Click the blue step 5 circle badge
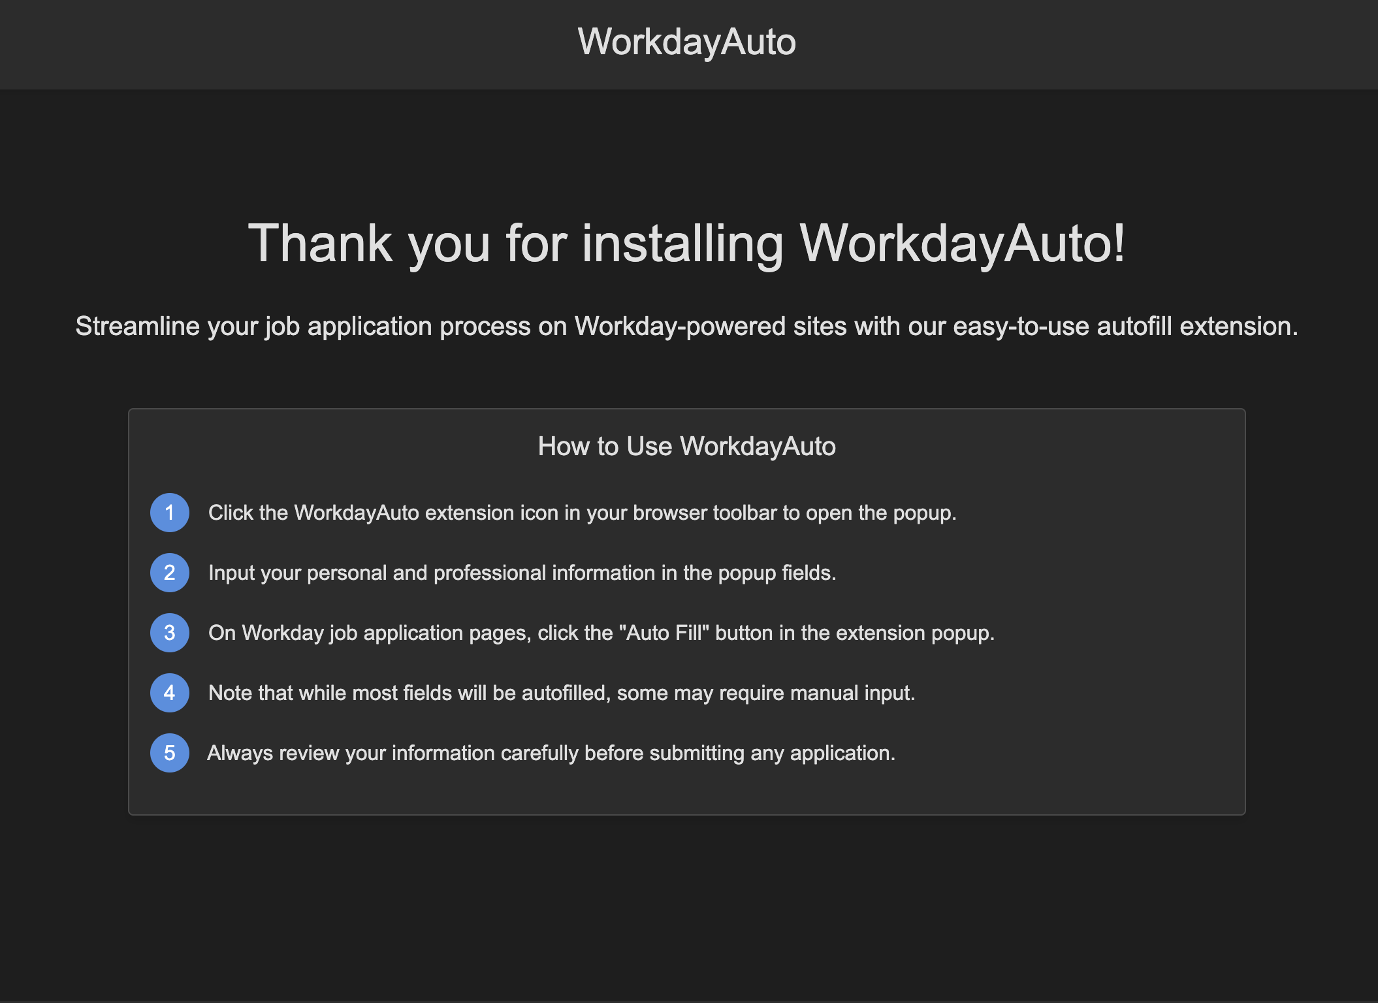 pyautogui.click(x=170, y=753)
